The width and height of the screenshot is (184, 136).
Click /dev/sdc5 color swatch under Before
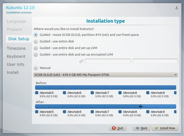click(37, 93)
